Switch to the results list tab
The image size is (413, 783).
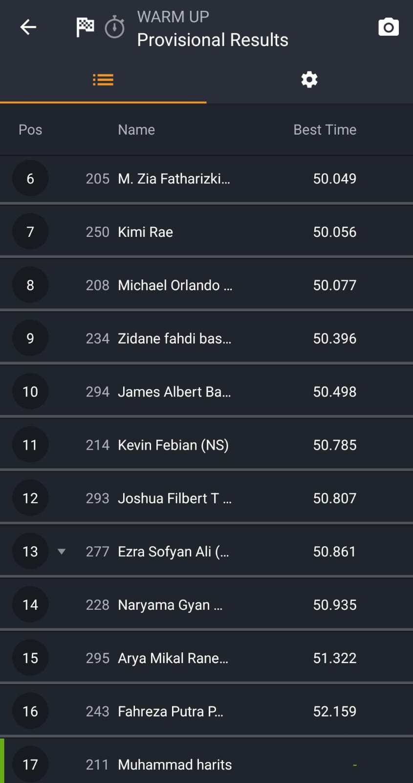(103, 80)
